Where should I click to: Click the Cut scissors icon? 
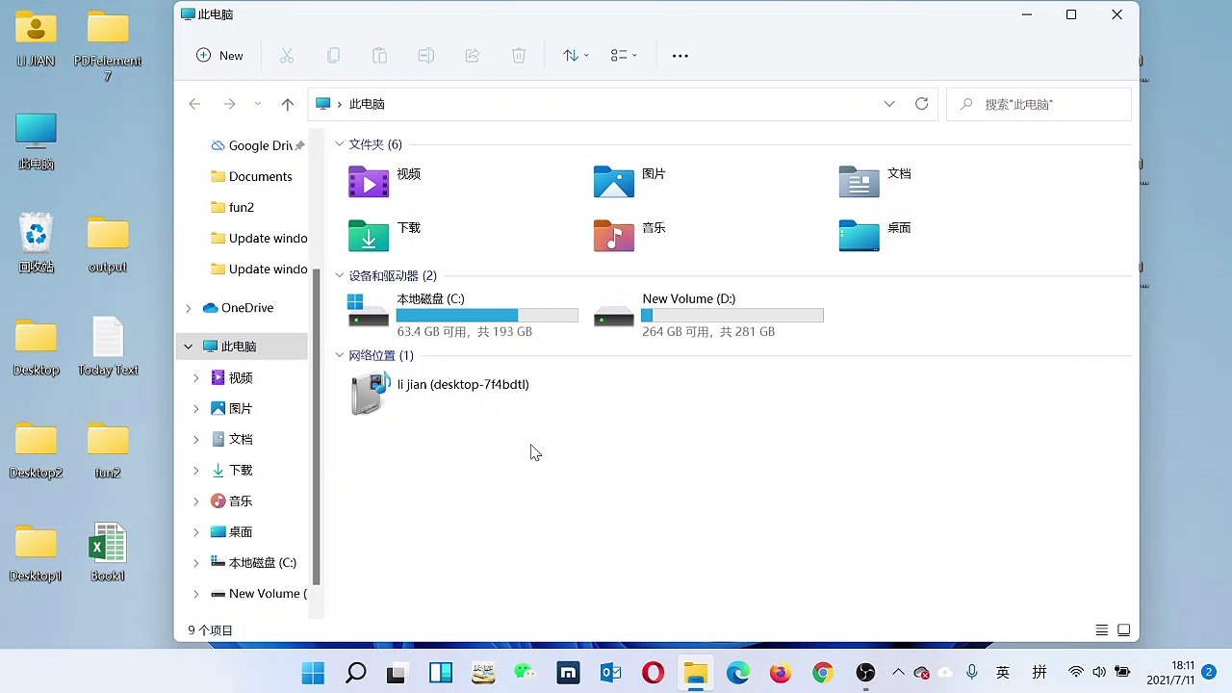pyautogui.click(x=287, y=56)
